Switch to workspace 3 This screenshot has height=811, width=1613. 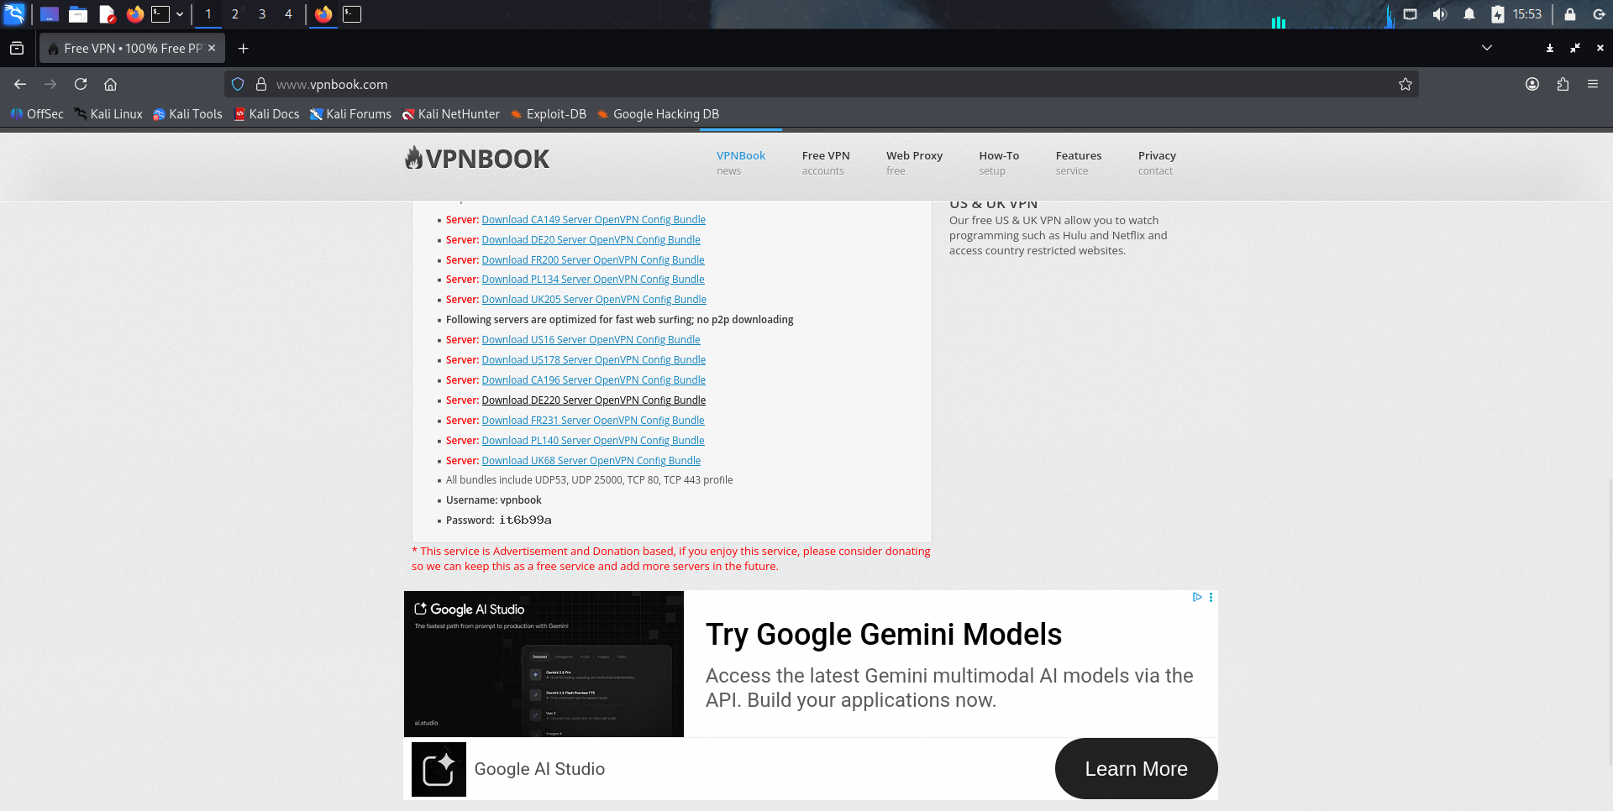pos(262,14)
